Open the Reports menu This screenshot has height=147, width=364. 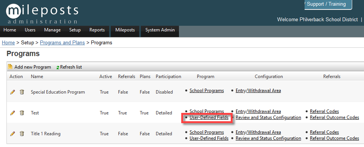coord(97,30)
